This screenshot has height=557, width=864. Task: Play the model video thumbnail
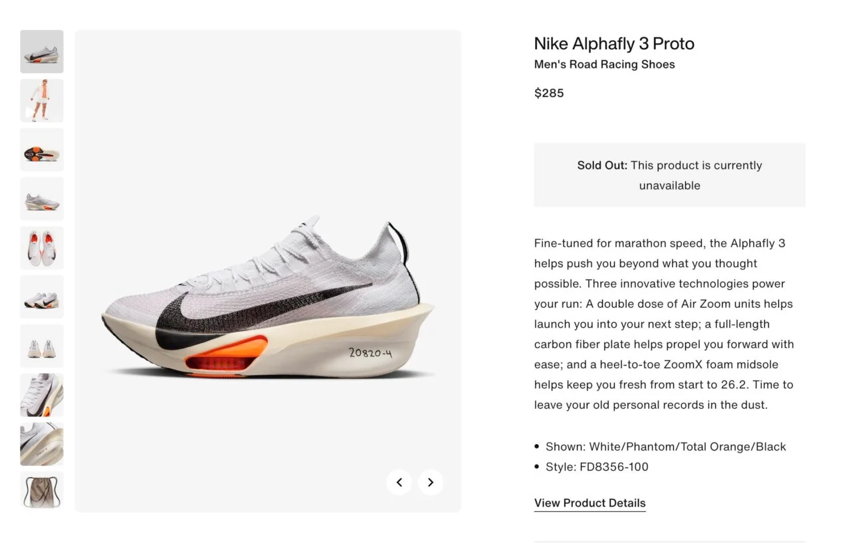pyautogui.click(x=42, y=100)
